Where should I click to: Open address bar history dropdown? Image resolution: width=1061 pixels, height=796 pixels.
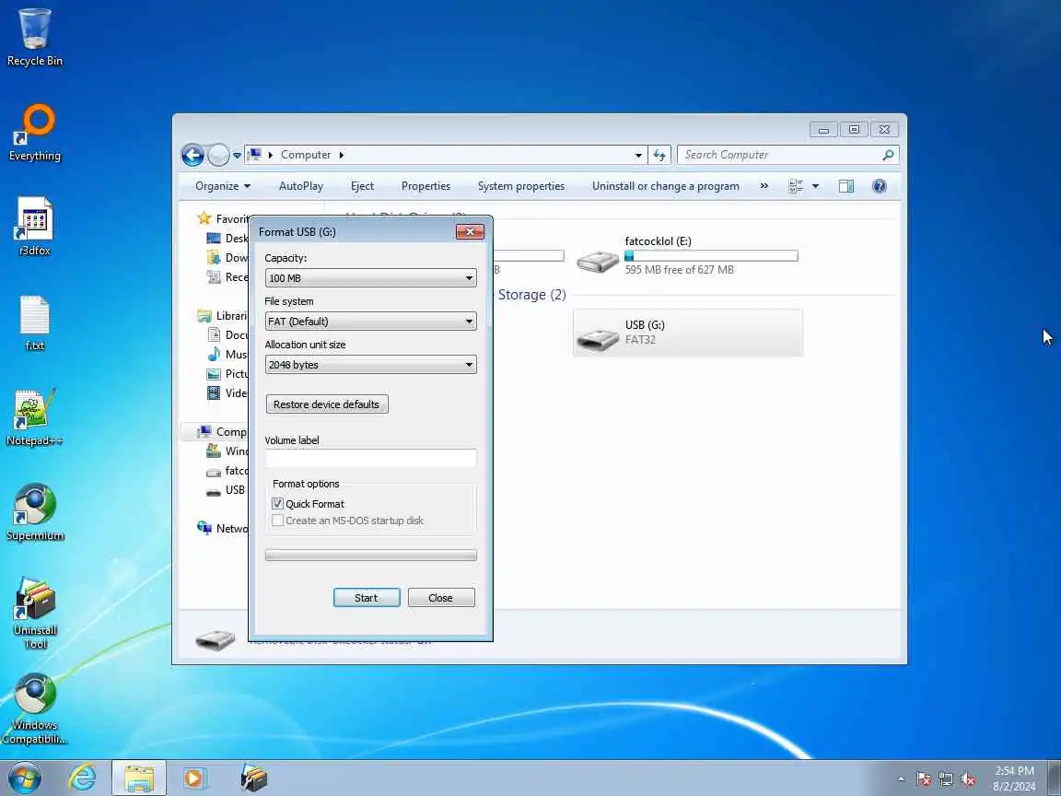coord(638,155)
